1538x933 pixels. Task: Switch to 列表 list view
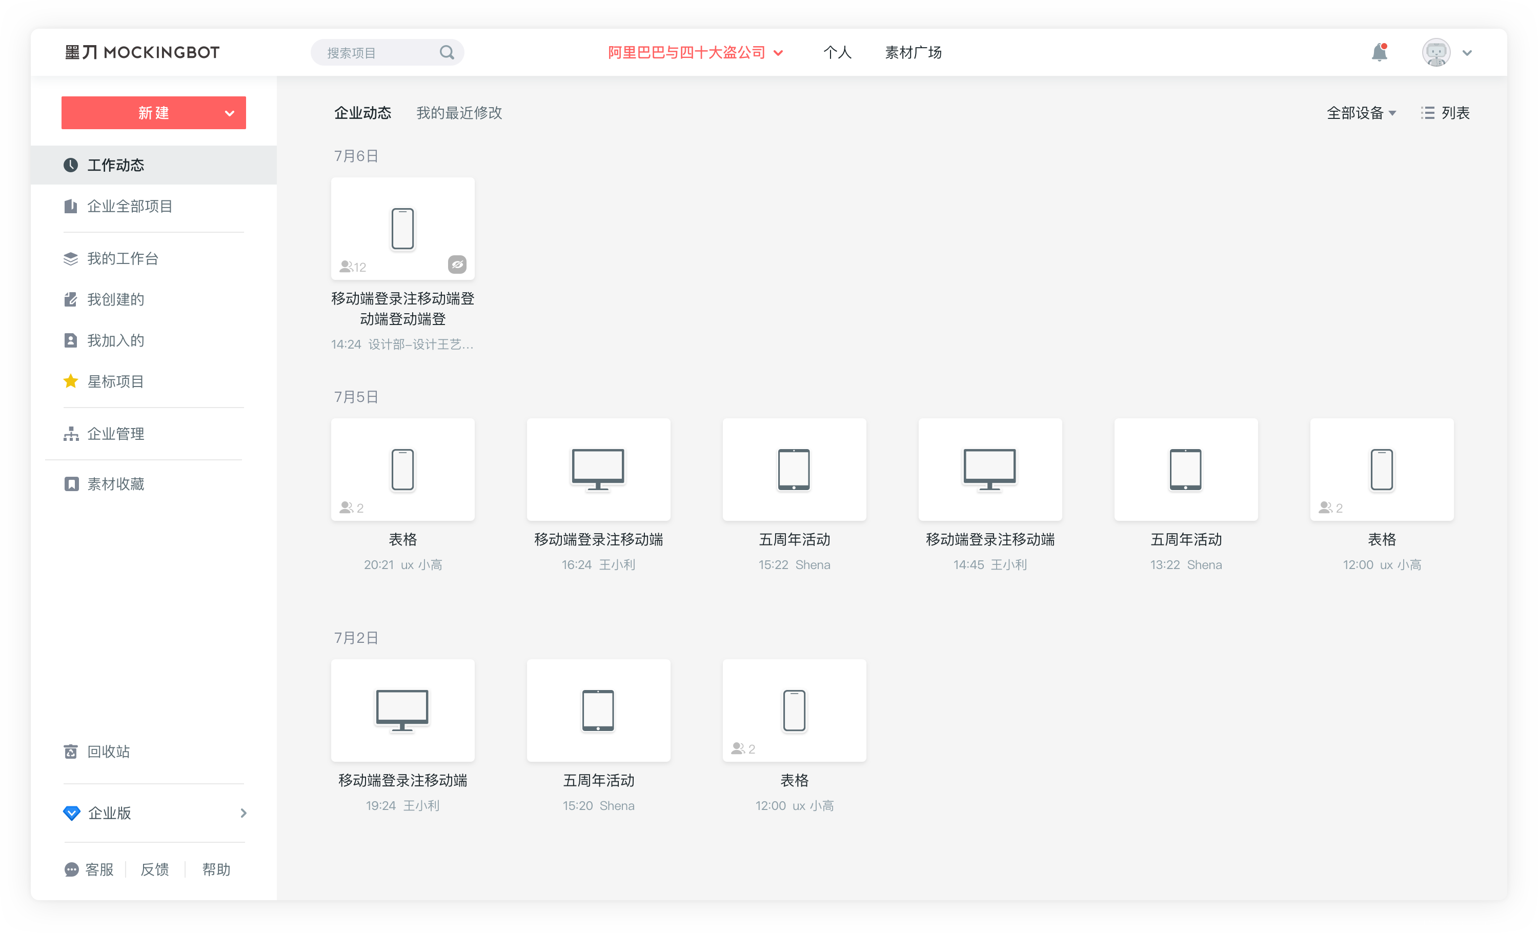pyautogui.click(x=1446, y=113)
